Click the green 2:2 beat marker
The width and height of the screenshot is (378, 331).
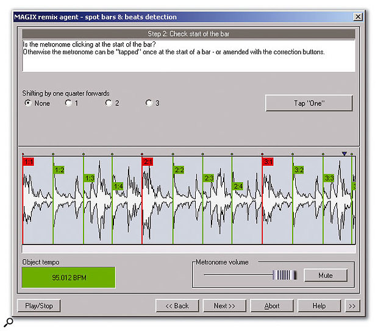coord(179,170)
